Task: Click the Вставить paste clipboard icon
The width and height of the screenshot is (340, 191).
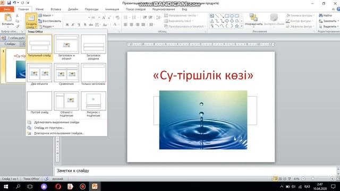Action: coord(8,18)
